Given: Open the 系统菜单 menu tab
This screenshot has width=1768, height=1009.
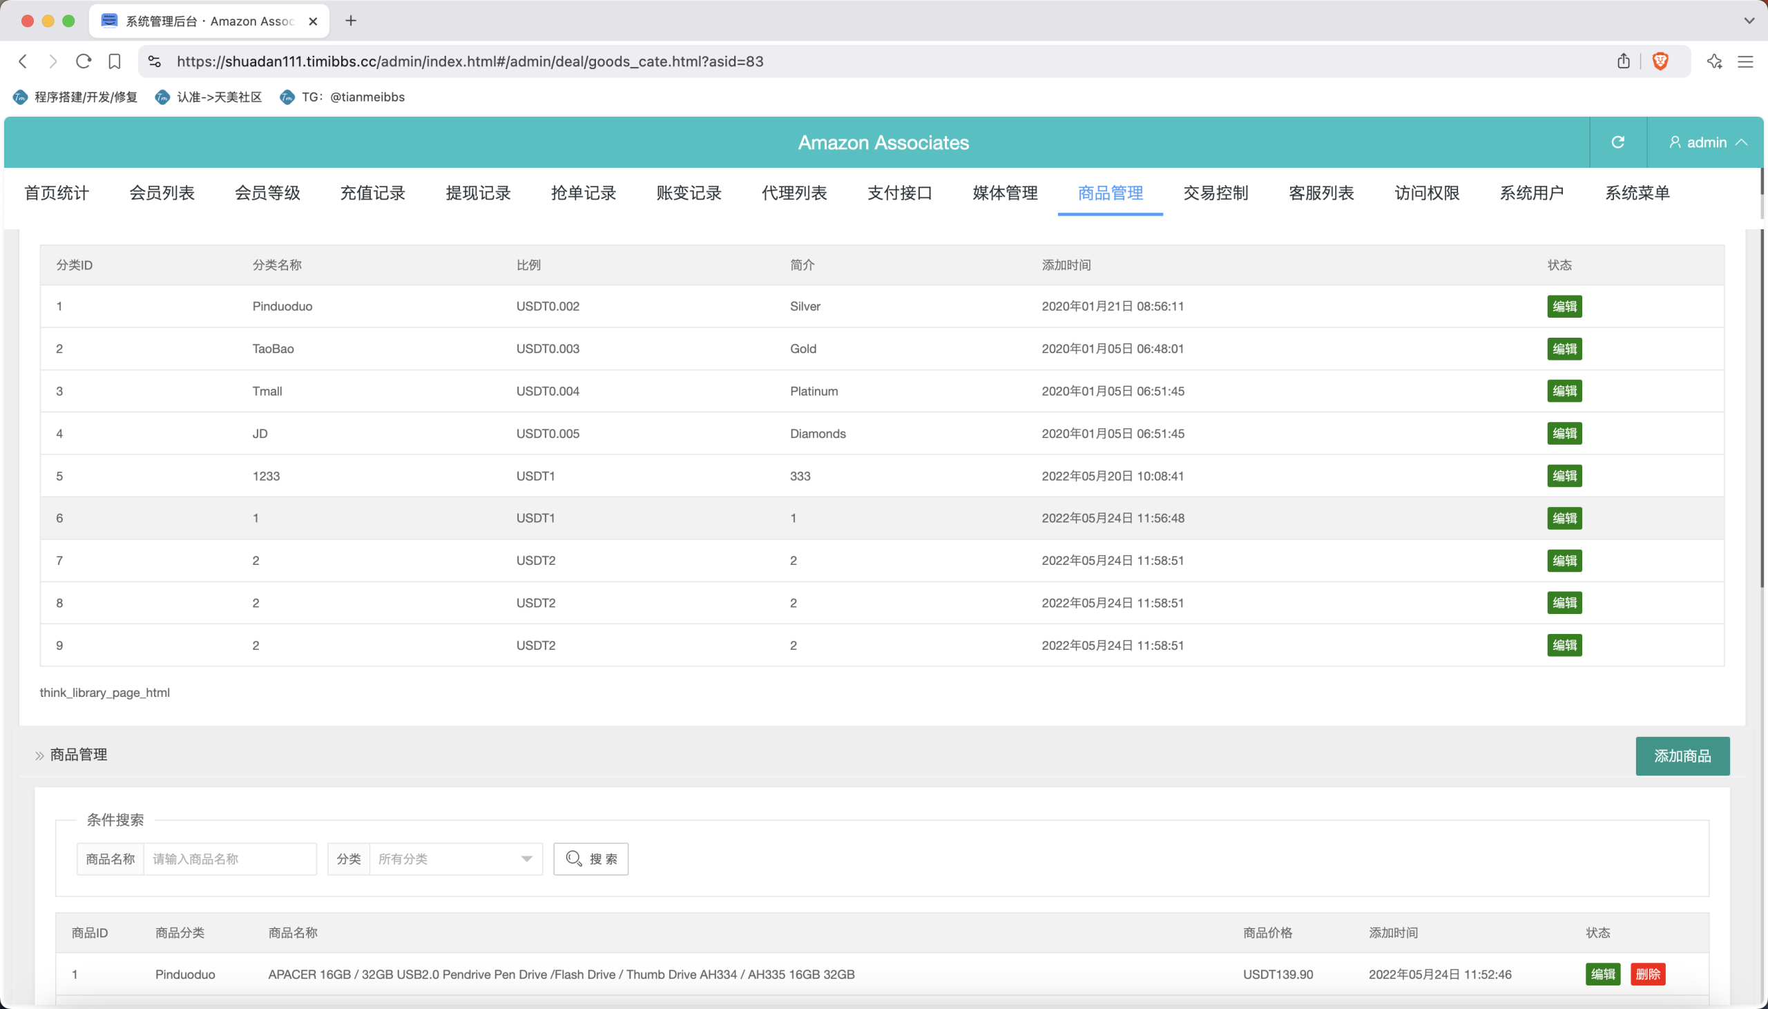Looking at the screenshot, I should [1637, 193].
